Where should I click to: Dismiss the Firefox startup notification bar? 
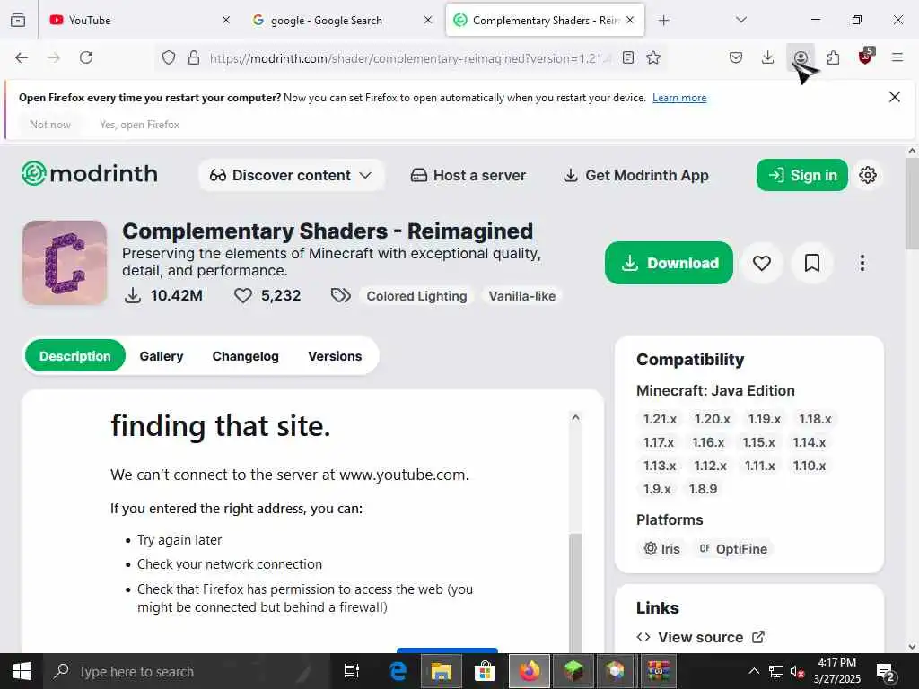tap(895, 97)
